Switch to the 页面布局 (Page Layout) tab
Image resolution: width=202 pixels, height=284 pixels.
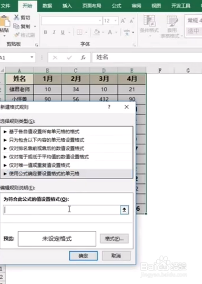click(x=92, y=6)
